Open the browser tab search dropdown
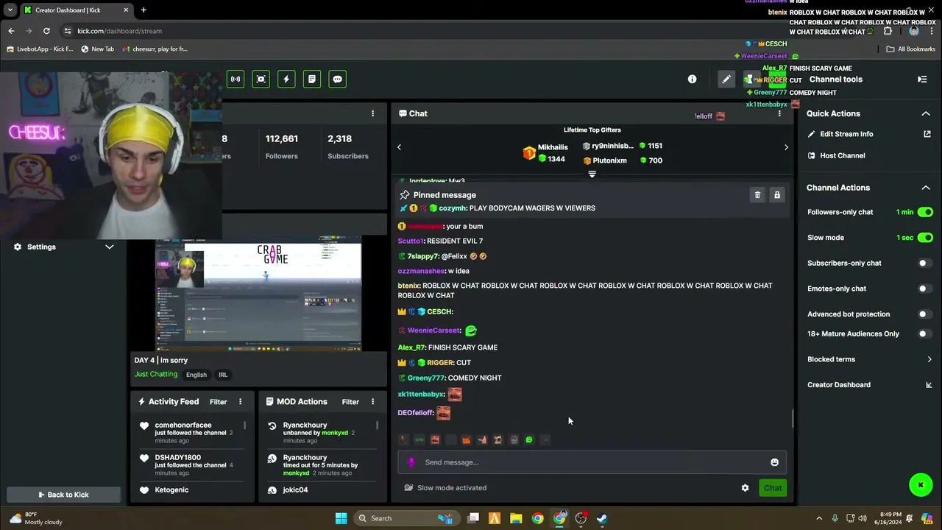Viewport: 942px width, 530px height. (10, 10)
